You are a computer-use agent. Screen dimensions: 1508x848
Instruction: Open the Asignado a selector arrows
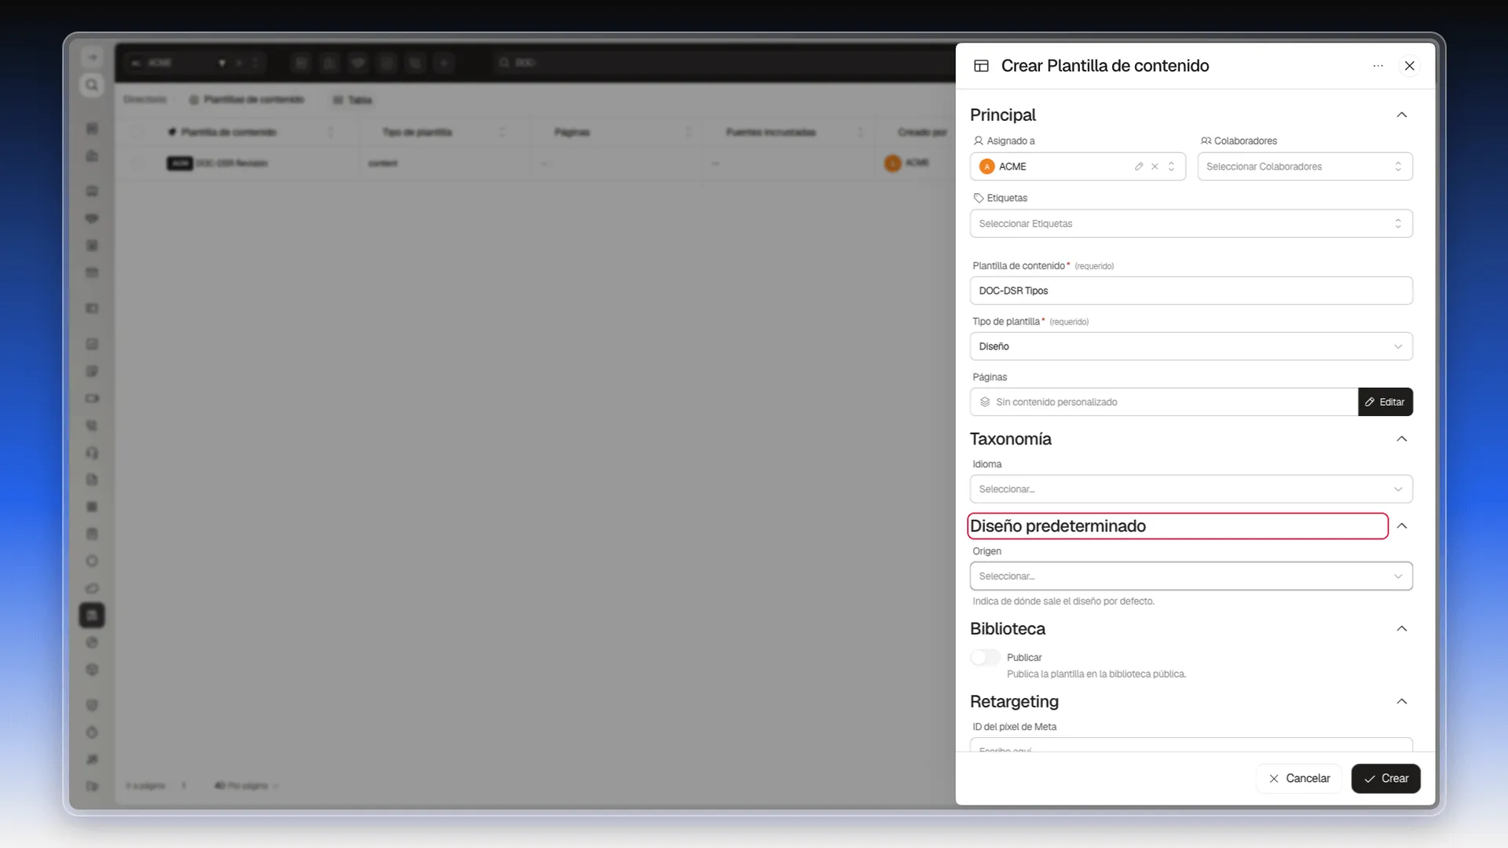(1171, 166)
